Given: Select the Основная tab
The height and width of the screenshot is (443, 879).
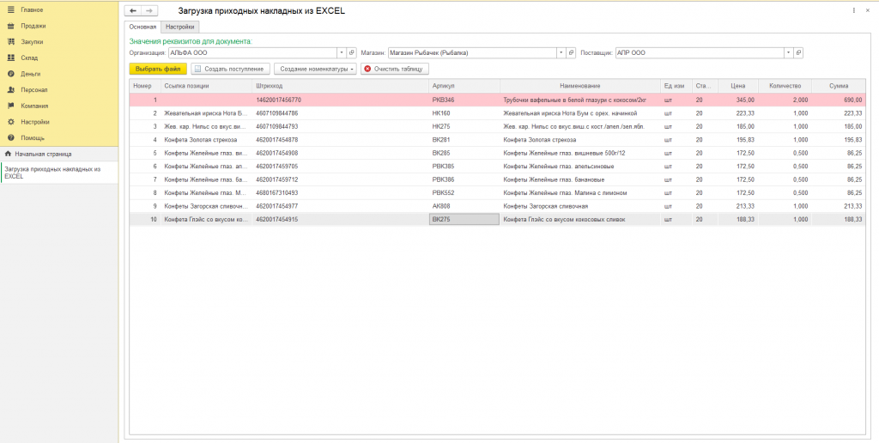Looking at the screenshot, I should click(143, 27).
